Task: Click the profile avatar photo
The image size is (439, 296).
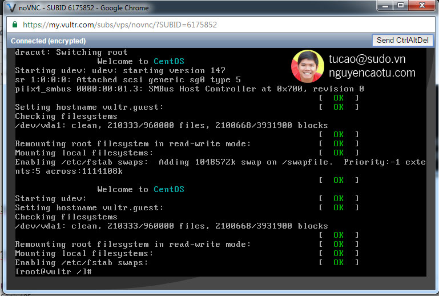Action: pyautogui.click(x=308, y=66)
